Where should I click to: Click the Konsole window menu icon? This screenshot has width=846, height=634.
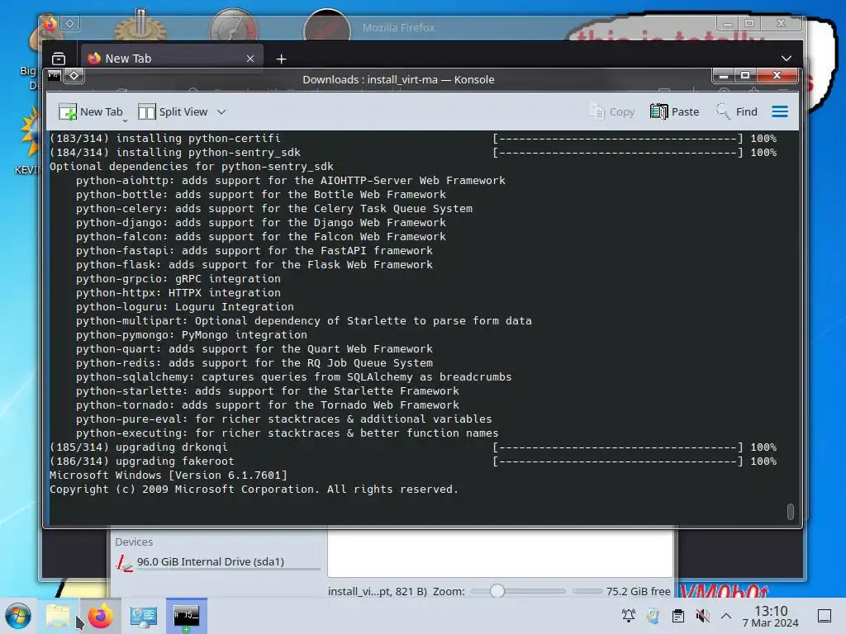[55, 75]
